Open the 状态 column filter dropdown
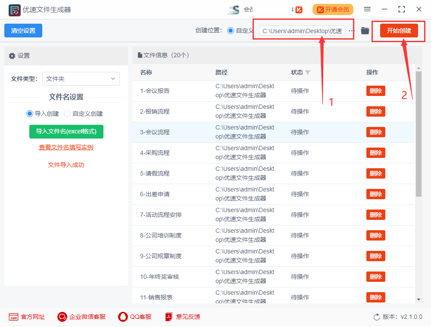Viewport: 431px width, 327px height. 308,72
